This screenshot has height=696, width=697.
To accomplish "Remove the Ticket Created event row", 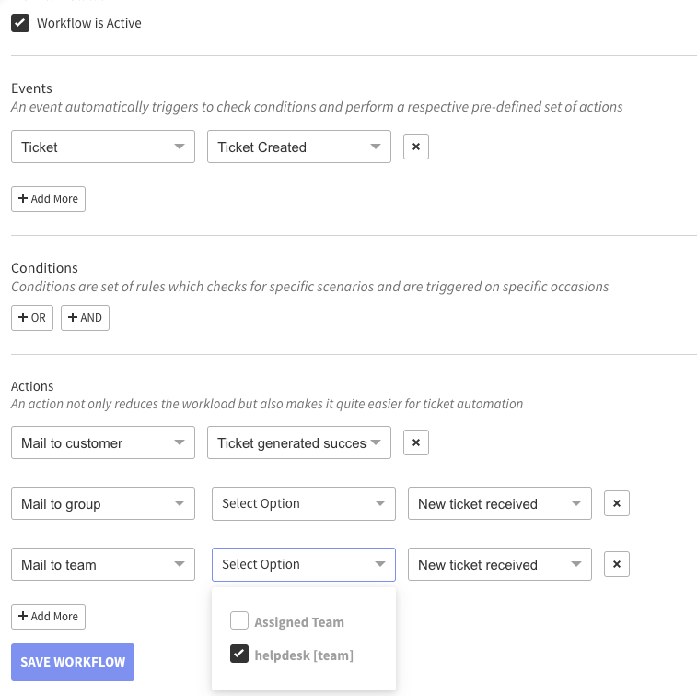I will pos(415,147).
